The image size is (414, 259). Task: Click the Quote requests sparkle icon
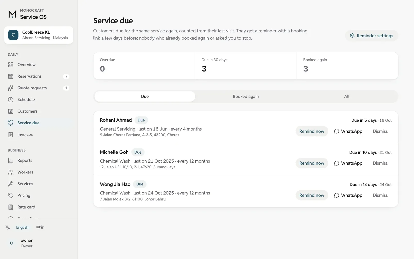pos(11,88)
